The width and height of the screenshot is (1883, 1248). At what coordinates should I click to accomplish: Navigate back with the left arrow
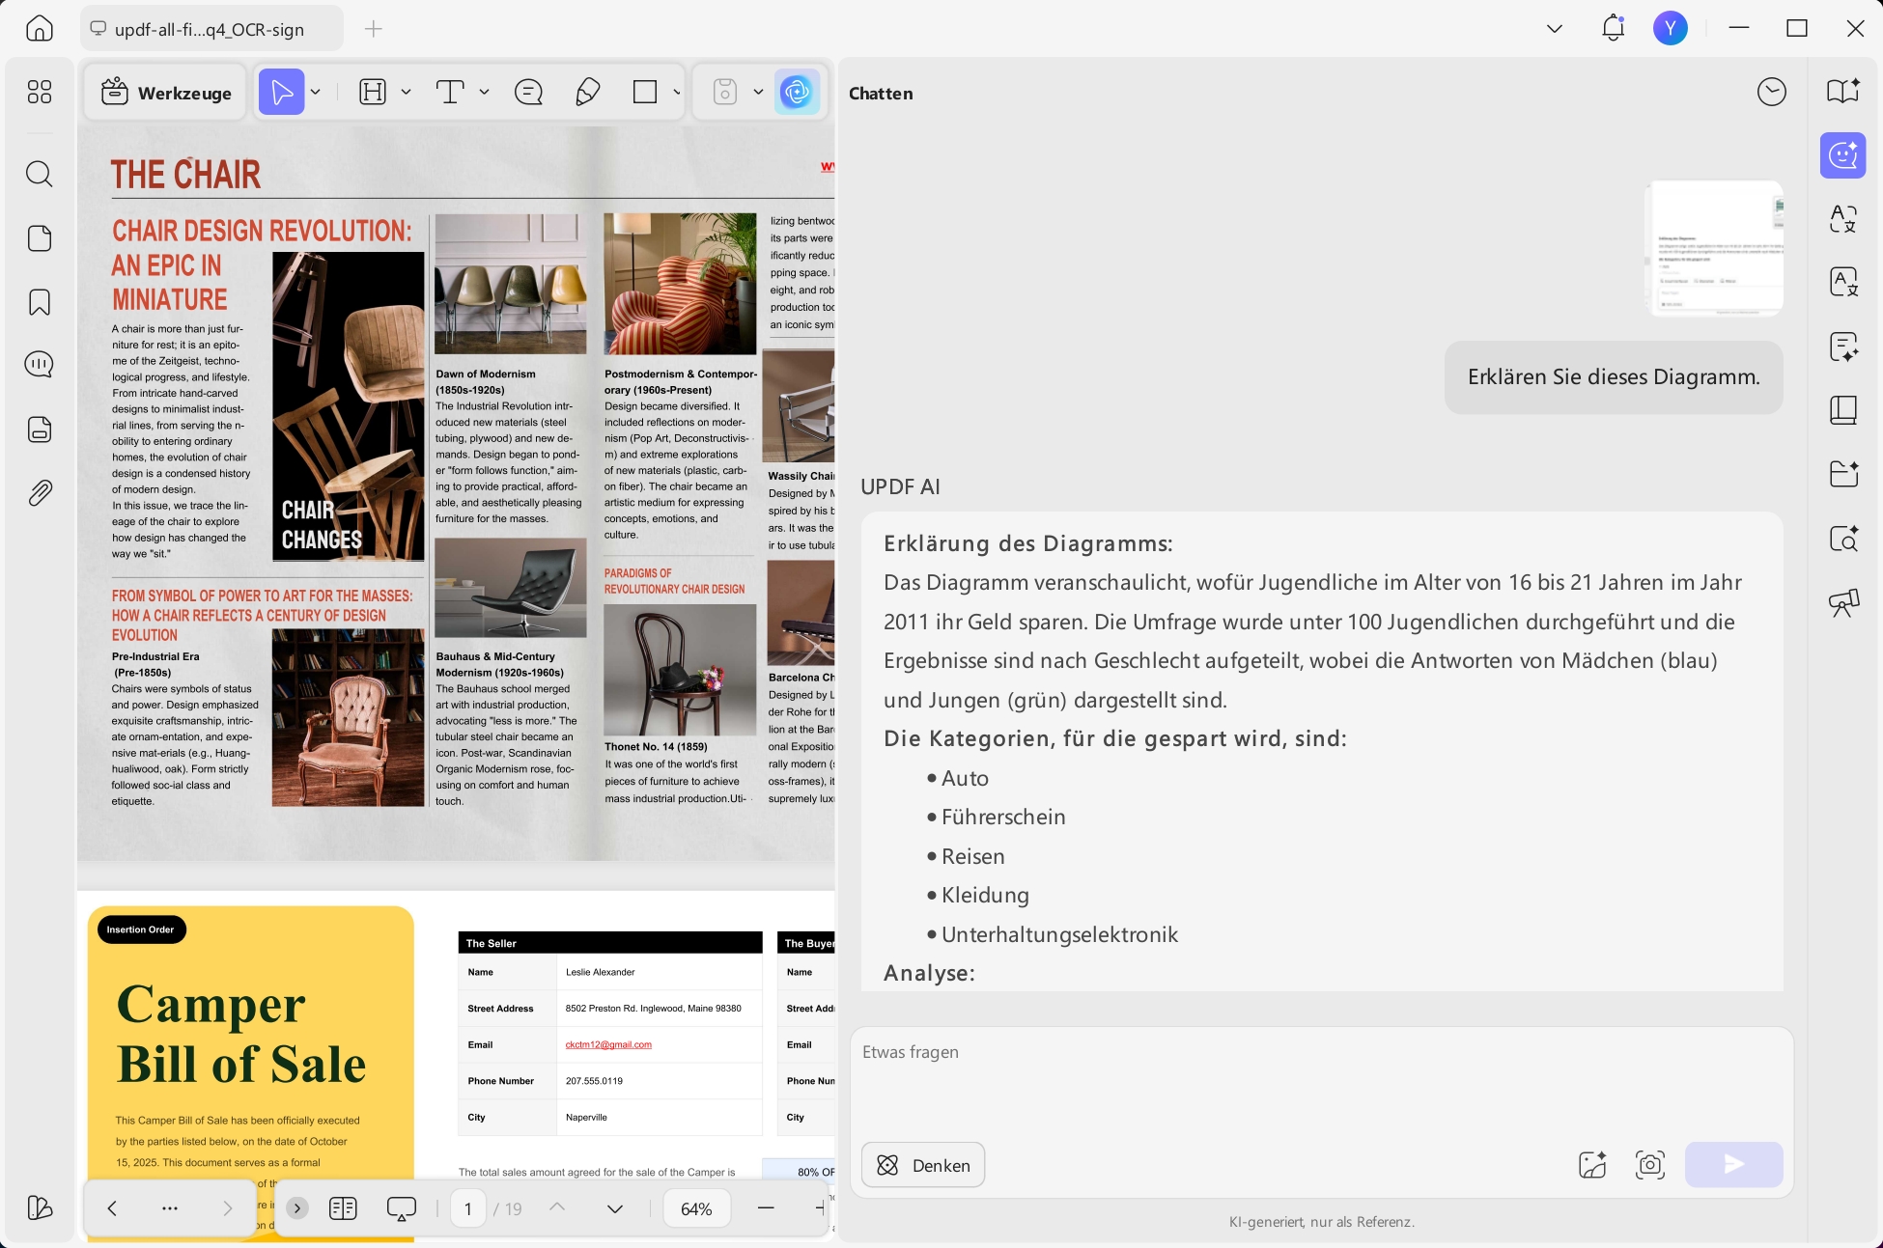[x=112, y=1208]
